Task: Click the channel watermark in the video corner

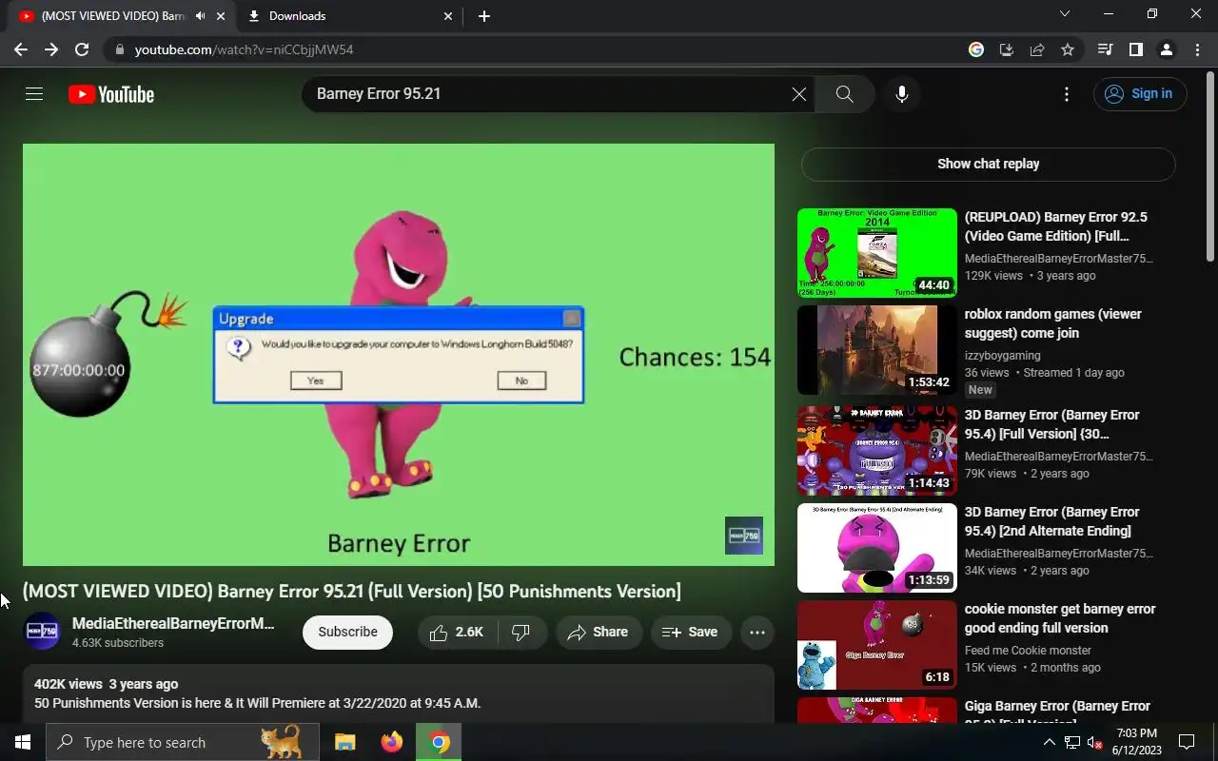Action: [x=744, y=536]
